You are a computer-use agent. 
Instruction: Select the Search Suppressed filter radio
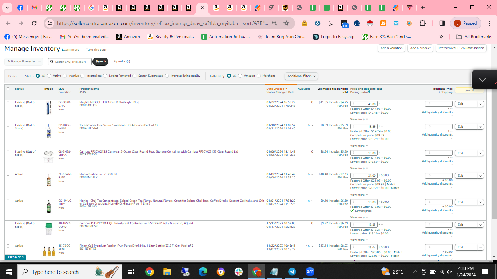(x=135, y=76)
